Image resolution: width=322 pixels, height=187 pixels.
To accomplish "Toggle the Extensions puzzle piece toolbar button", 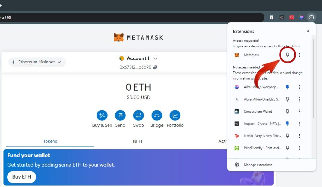I will coord(312,18).
